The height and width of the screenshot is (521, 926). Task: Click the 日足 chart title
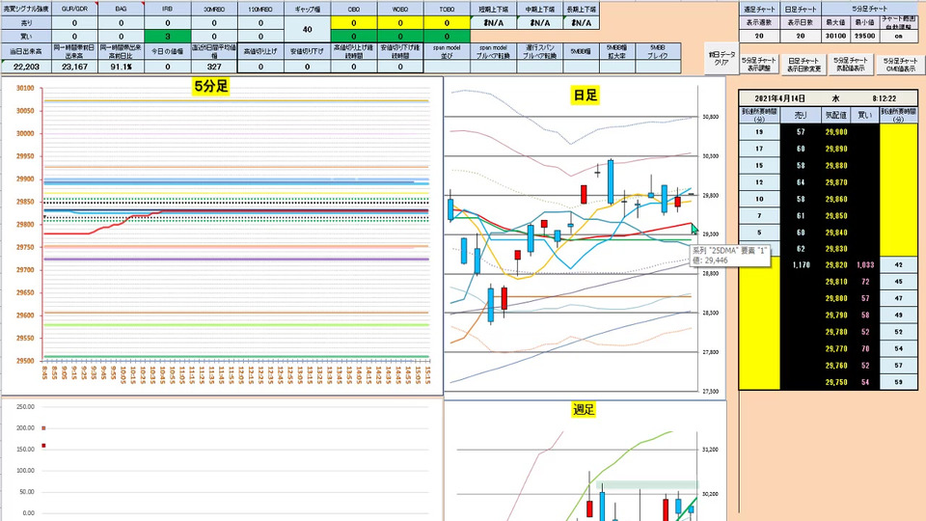point(585,96)
